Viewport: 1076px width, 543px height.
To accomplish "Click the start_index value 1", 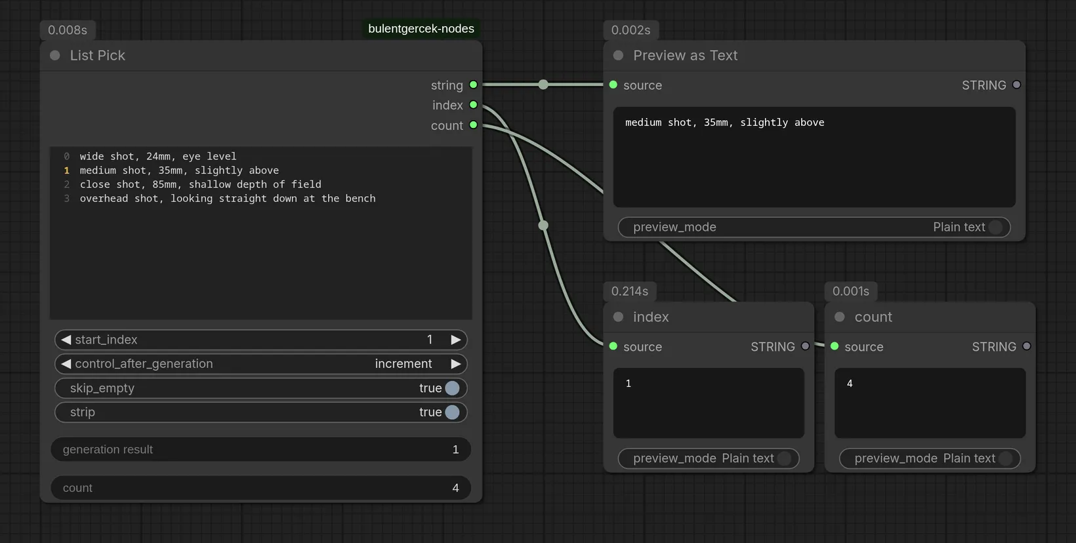I will 430,340.
